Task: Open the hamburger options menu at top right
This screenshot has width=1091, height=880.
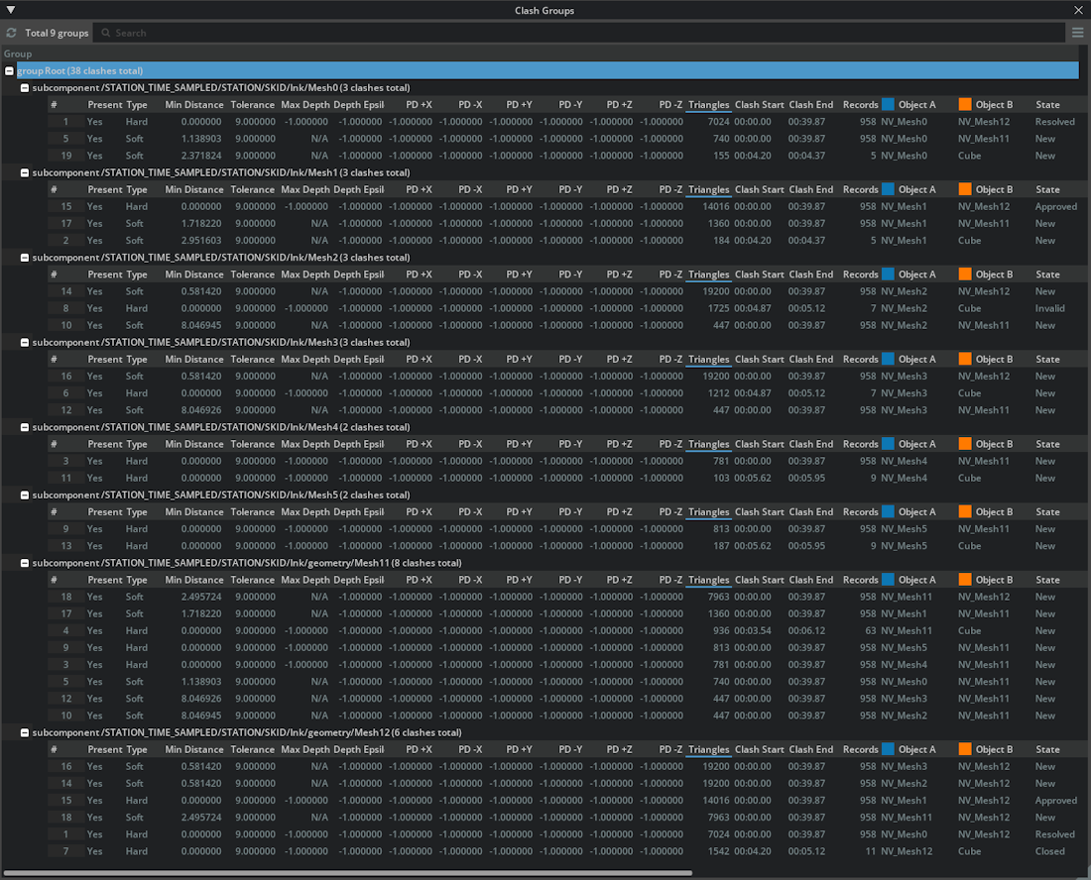Action: [x=1078, y=33]
